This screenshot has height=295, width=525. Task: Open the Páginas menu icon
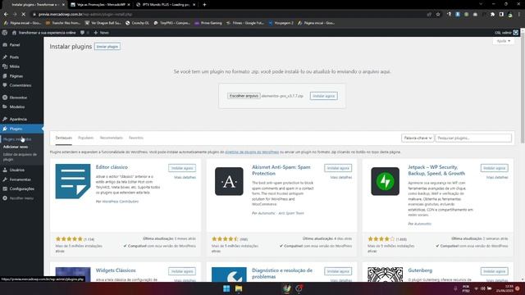click(5, 76)
